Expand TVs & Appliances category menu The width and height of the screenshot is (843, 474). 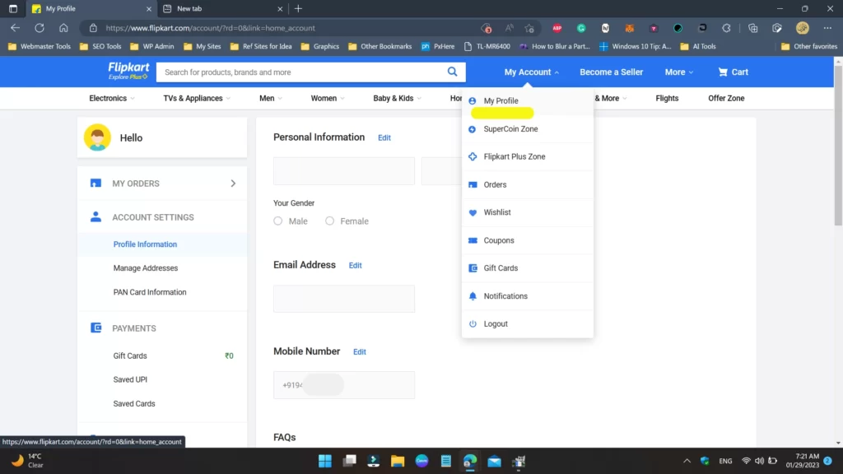197,99
